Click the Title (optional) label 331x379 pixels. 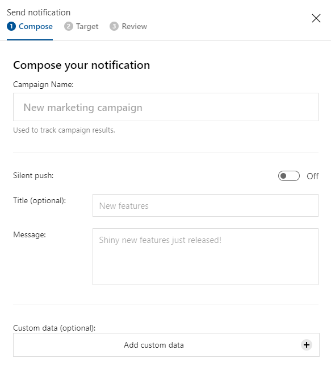click(40, 201)
